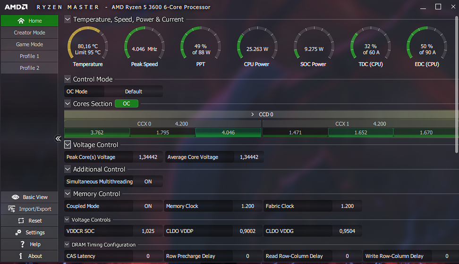Click the Reset button
459x264 pixels.
click(29, 221)
